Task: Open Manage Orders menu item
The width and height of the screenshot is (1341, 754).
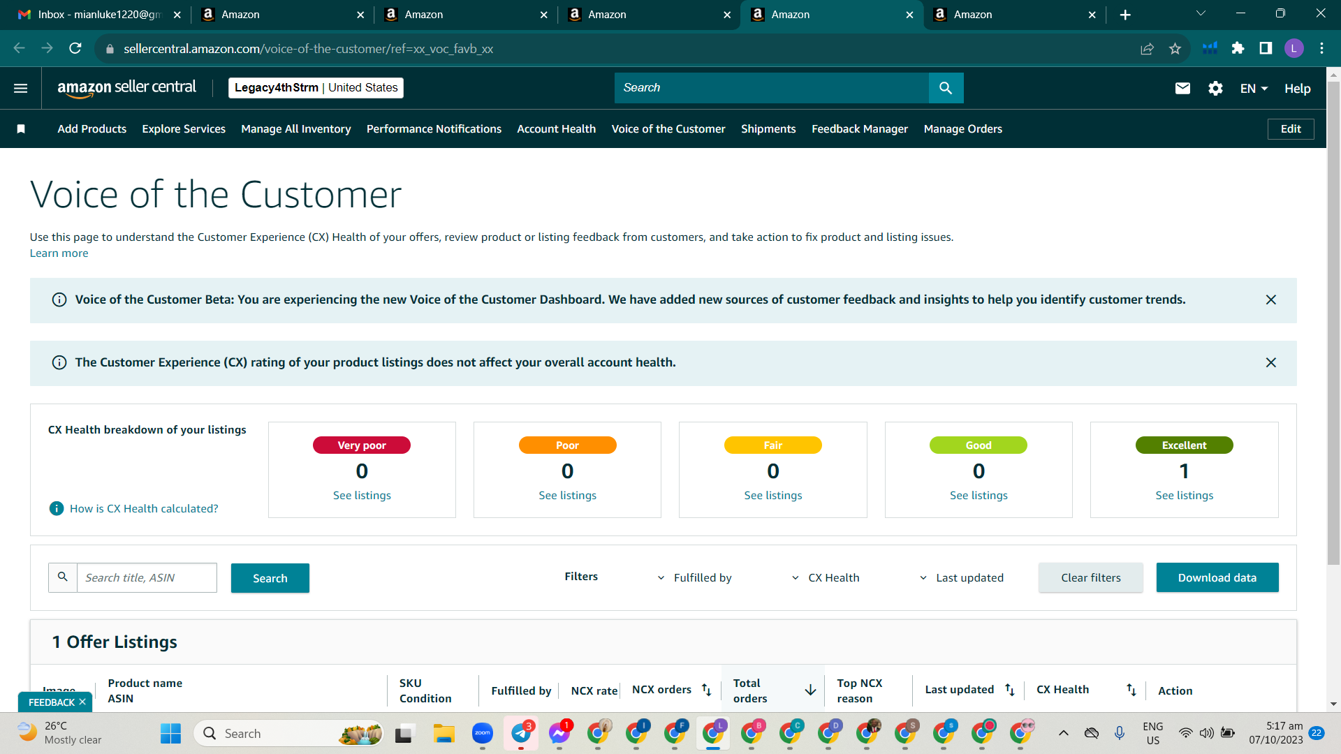Action: (962, 129)
